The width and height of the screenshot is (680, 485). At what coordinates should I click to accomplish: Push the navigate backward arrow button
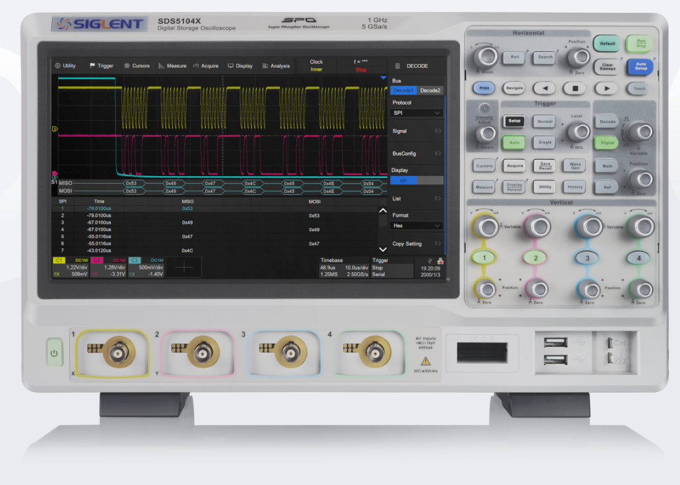click(545, 88)
